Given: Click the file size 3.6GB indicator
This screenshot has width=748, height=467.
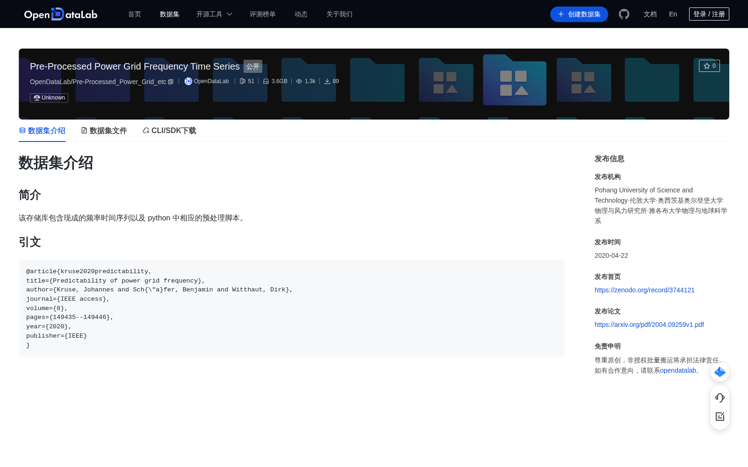Looking at the screenshot, I should pos(275,81).
